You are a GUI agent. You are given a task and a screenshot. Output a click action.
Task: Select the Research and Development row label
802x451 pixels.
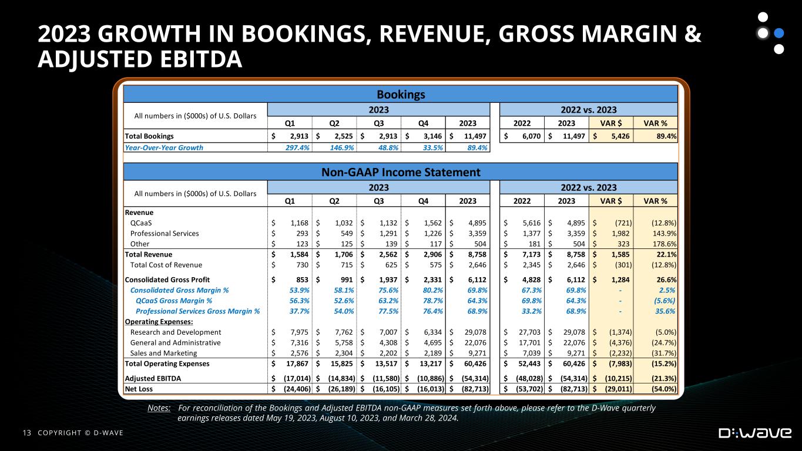[x=176, y=332]
